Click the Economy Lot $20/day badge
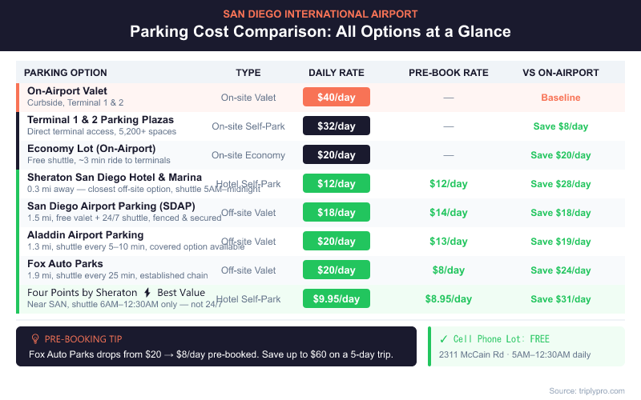 (x=336, y=154)
